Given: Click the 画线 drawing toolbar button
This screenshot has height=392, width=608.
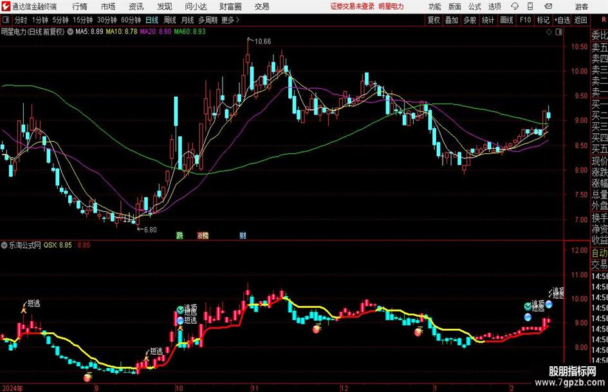Looking at the screenshot, I should 506,20.
